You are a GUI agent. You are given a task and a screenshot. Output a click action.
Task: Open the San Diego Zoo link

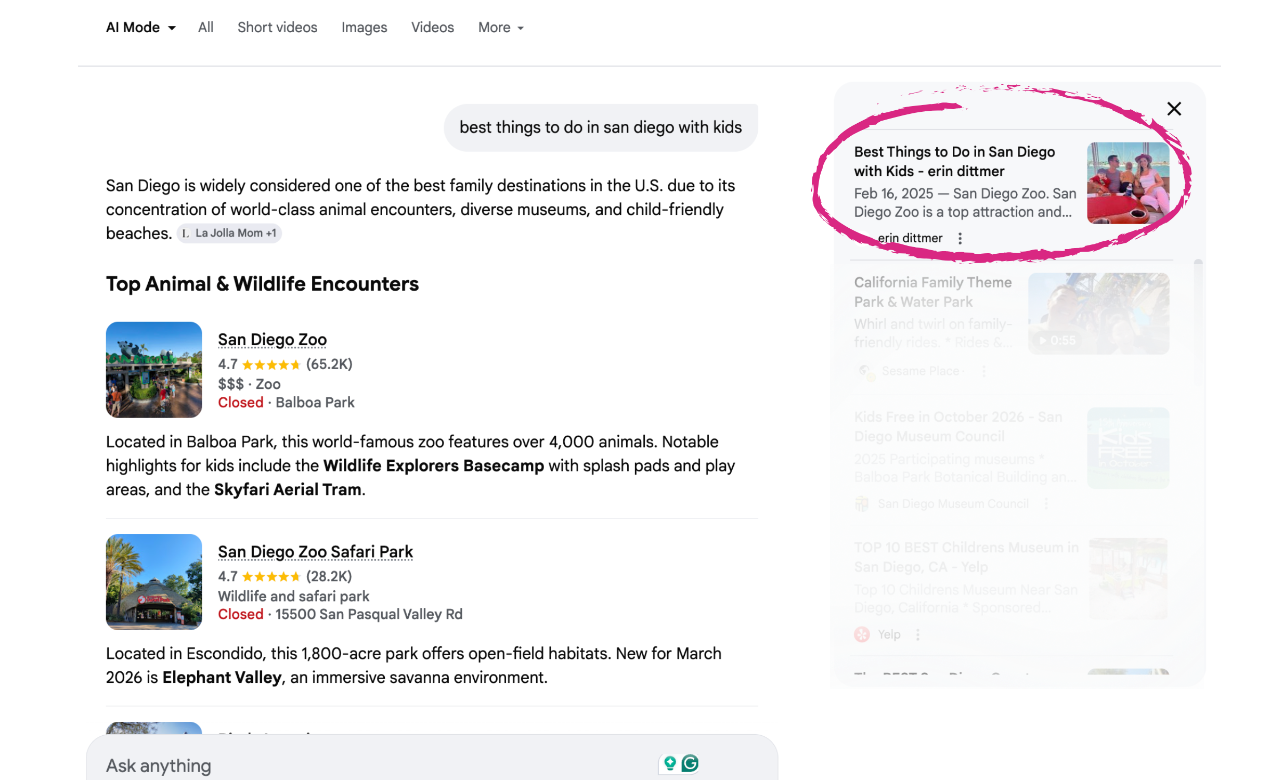tap(272, 340)
